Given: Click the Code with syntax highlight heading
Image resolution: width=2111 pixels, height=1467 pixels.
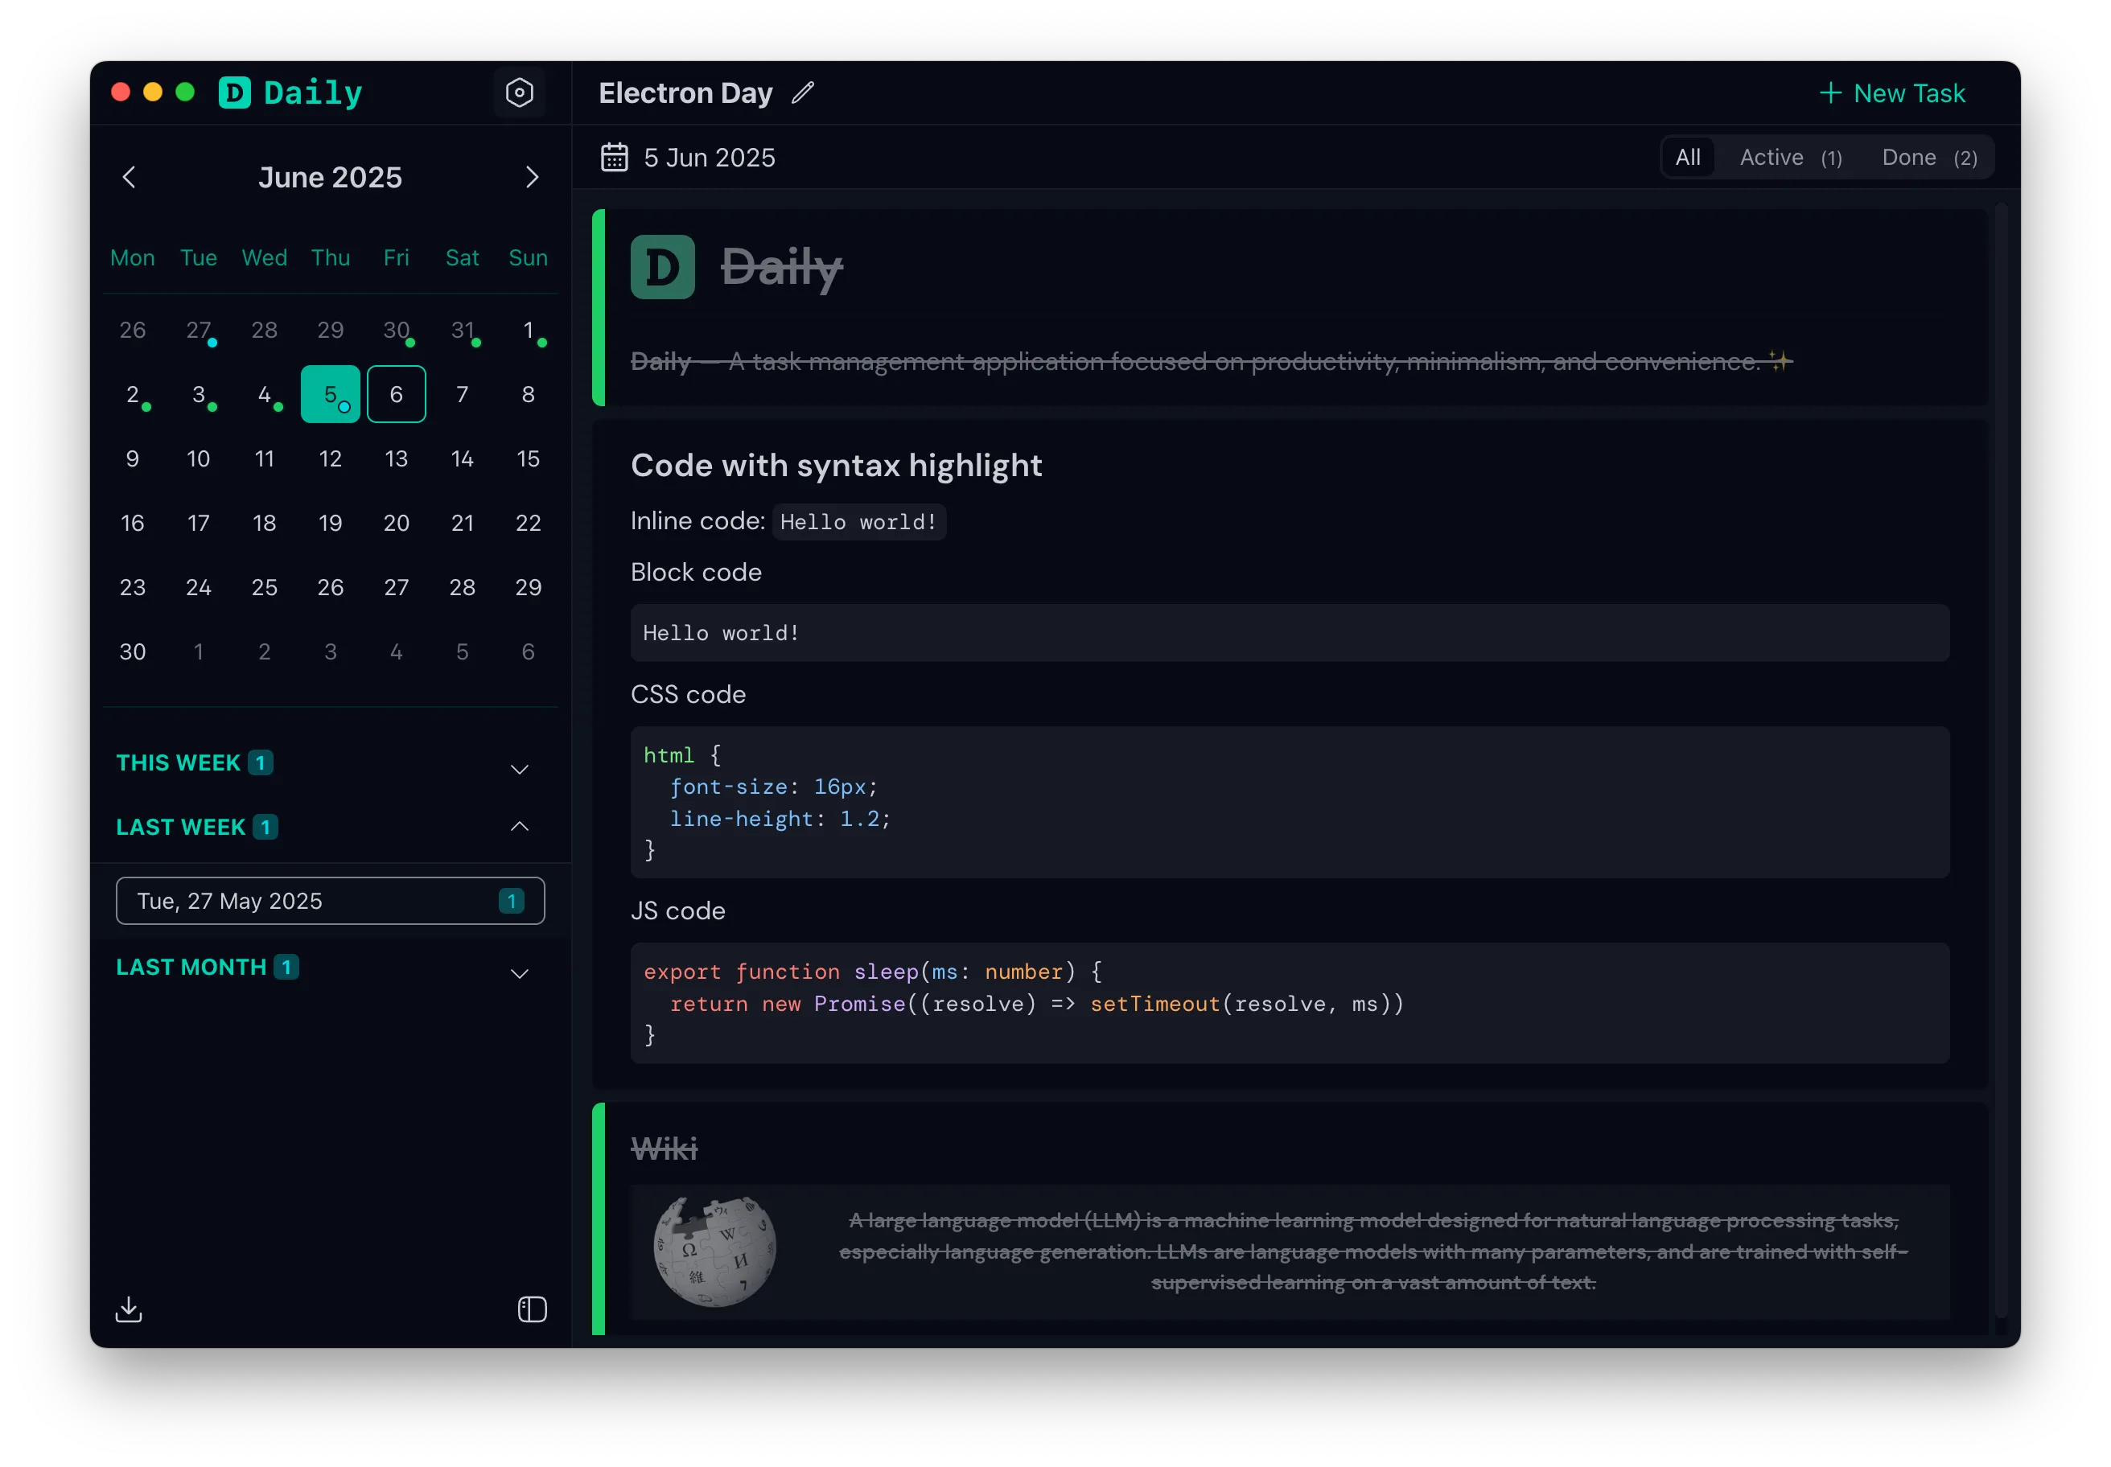Looking at the screenshot, I should (836, 465).
